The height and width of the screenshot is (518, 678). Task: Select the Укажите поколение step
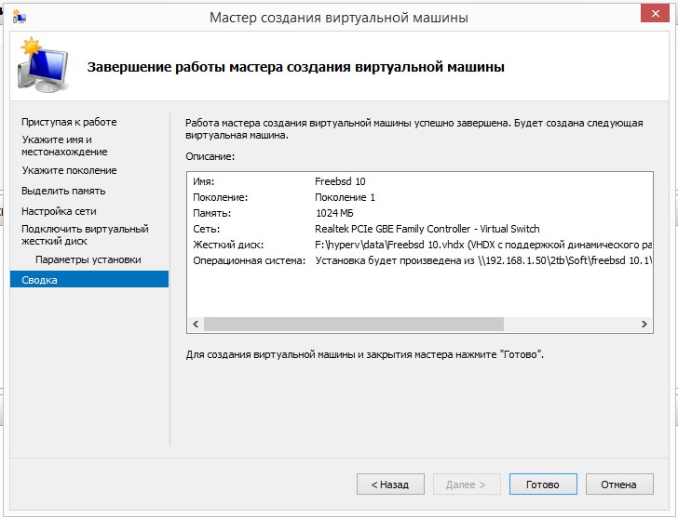pos(69,170)
